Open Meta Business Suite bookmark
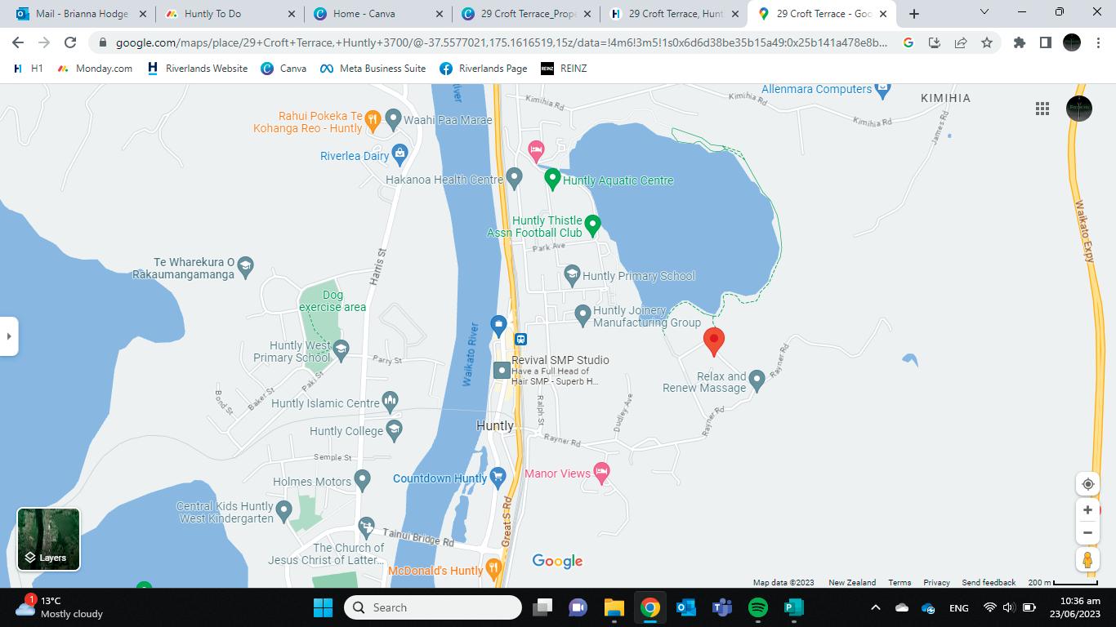 point(373,69)
